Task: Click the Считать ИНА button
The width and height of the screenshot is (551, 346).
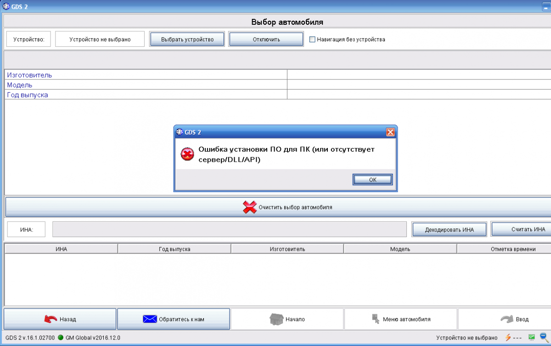Action: (521, 229)
